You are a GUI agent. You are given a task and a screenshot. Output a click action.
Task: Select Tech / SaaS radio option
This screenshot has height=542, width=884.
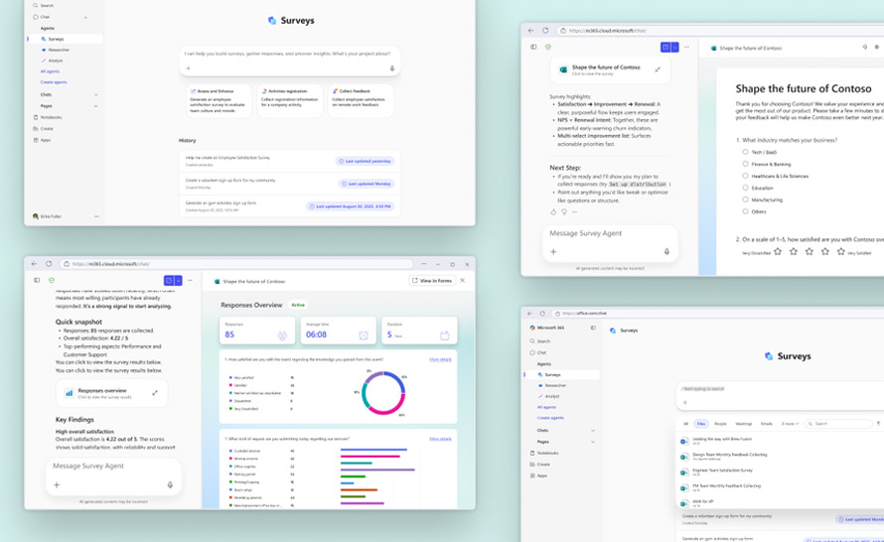(745, 152)
